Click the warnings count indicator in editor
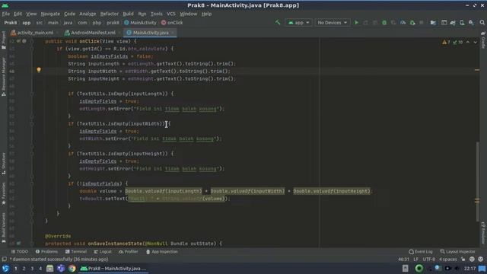The width and height of the screenshot is (487, 274). pos(446,42)
